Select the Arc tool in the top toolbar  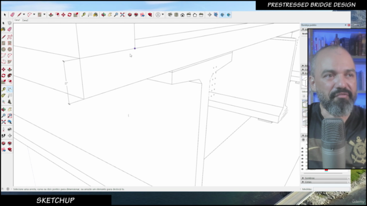(x=29, y=15)
